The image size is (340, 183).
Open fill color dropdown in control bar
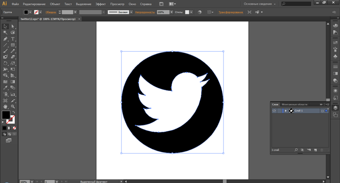(30, 12)
